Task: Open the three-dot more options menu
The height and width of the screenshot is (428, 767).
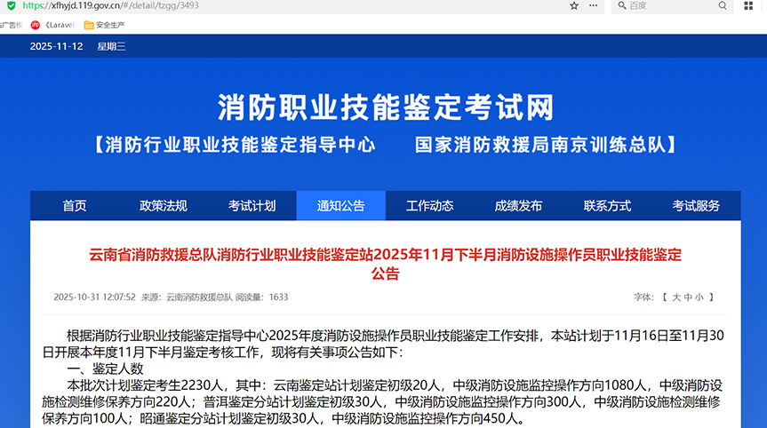Action: [595, 5]
